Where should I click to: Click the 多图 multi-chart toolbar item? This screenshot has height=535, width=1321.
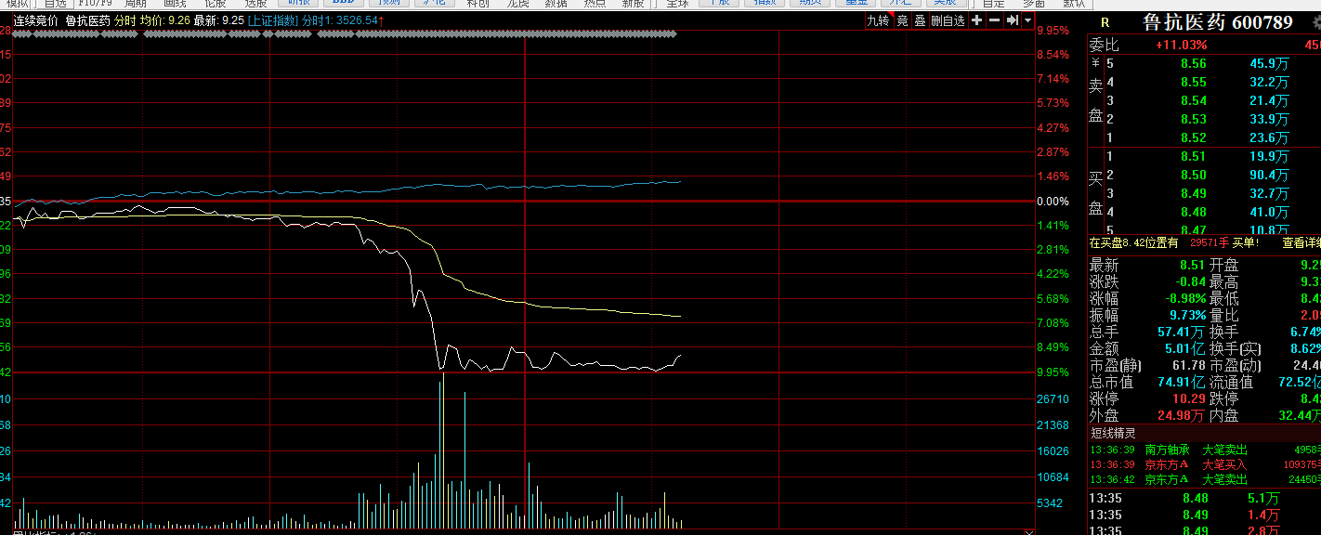point(1034,4)
